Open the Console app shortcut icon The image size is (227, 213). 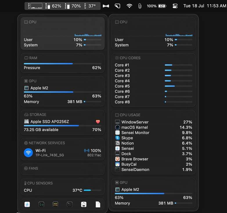[55, 204]
